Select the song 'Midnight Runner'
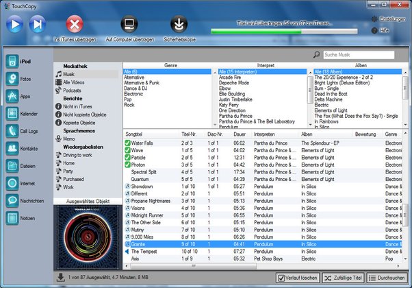This screenshot has width=412, height=288. coord(147,215)
